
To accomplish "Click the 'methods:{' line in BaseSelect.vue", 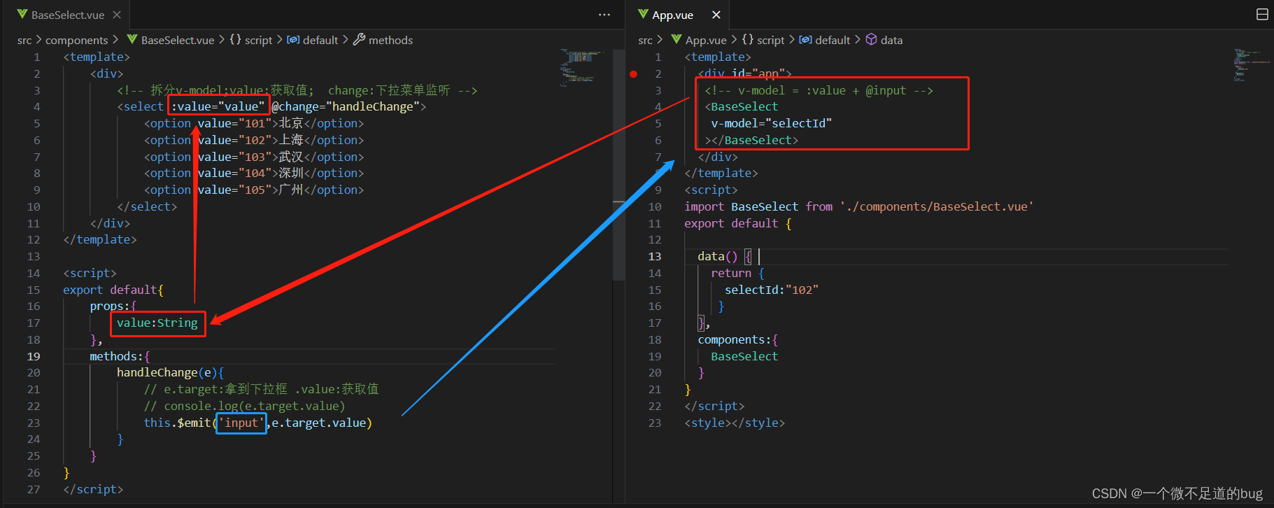I will [x=120, y=356].
